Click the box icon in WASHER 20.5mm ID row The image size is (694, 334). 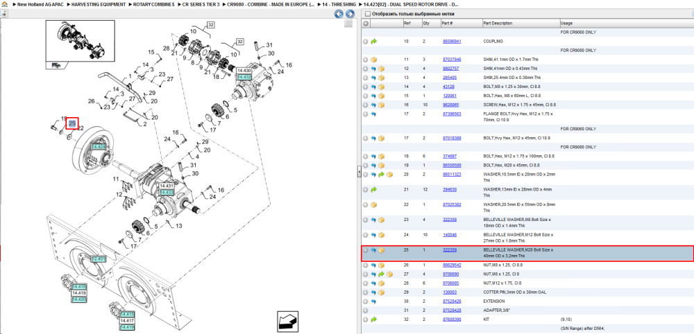click(373, 204)
